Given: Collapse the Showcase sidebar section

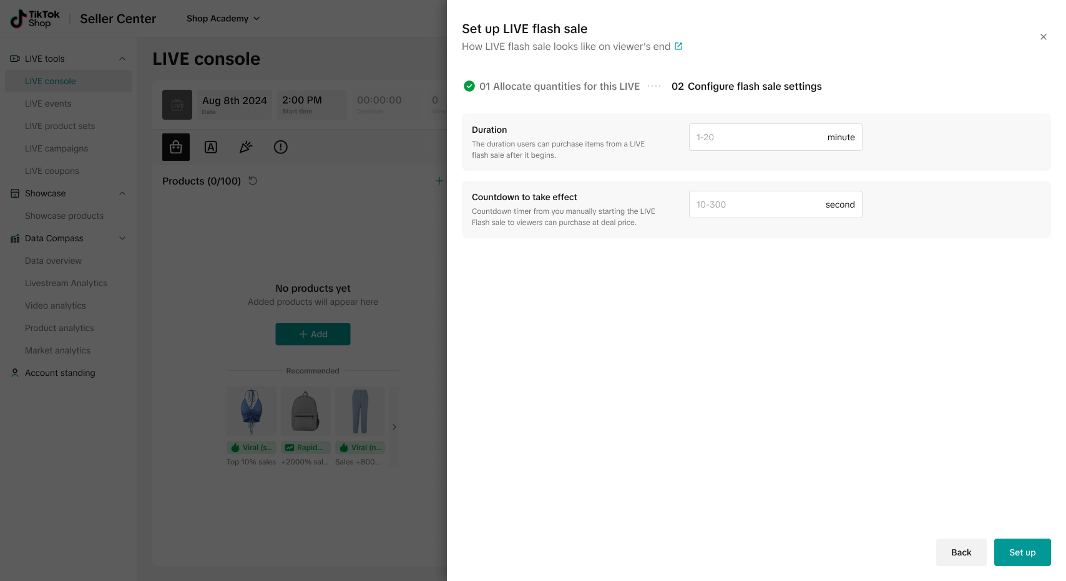Looking at the screenshot, I should pos(122,193).
